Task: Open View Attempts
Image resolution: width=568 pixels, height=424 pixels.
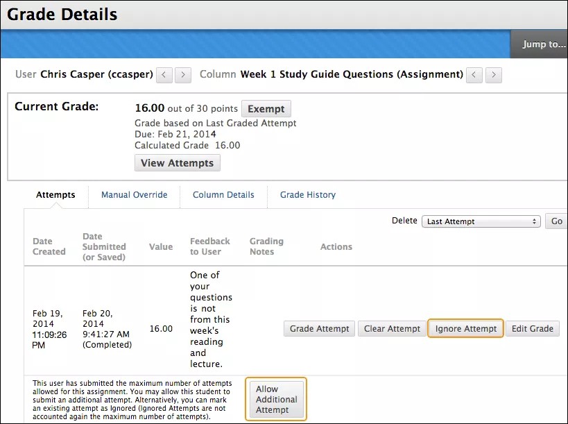Action: coord(178,163)
